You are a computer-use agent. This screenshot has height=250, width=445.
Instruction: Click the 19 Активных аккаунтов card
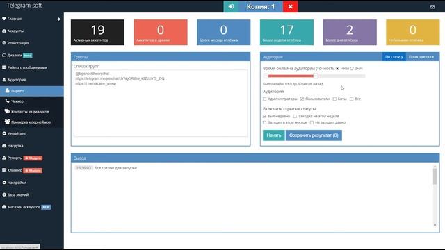pos(97,33)
